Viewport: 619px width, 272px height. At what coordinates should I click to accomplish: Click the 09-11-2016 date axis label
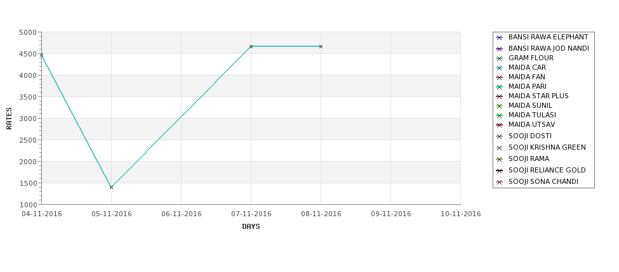tap(391, 214)
